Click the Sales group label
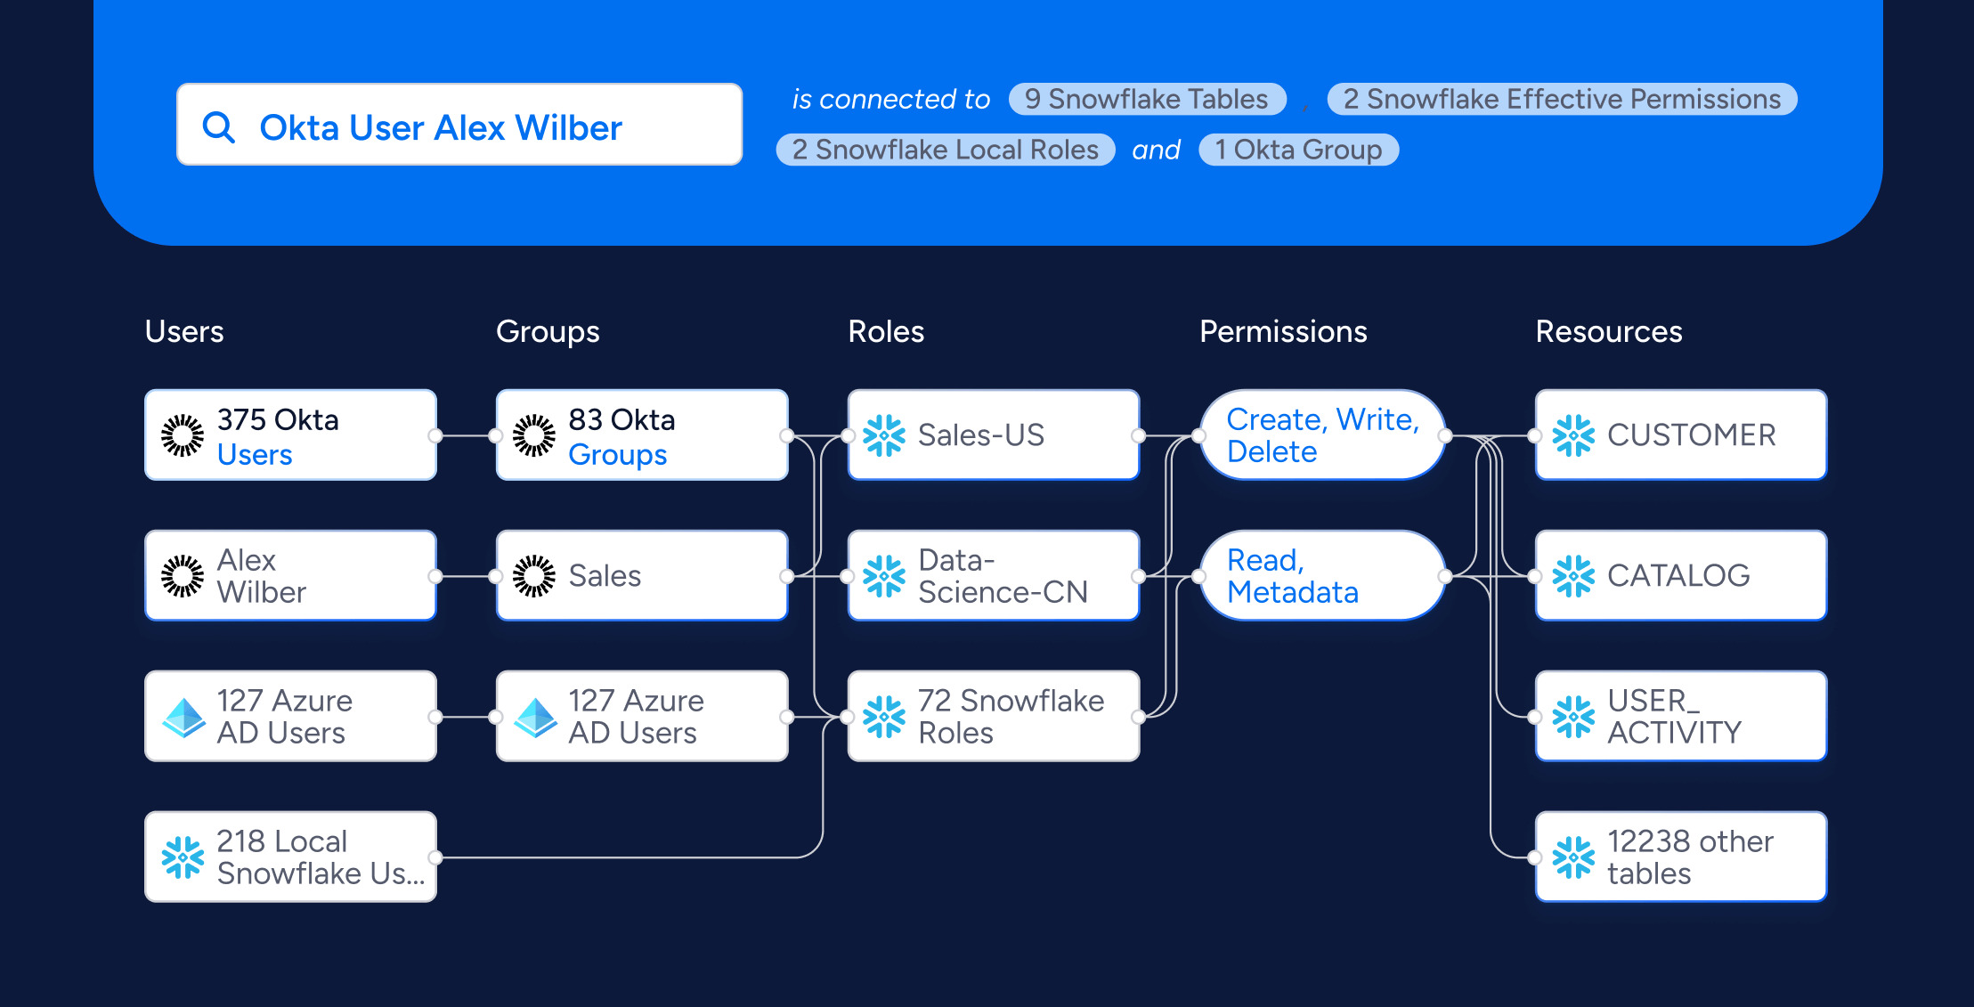This screenshot has width=1974, height=1007. coord(605,576)
